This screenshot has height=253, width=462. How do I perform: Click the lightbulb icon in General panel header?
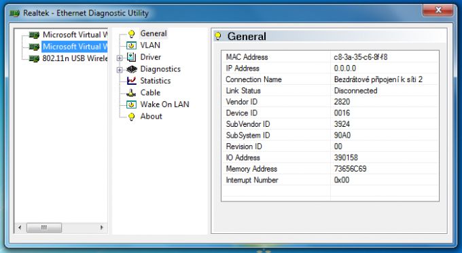218,36
